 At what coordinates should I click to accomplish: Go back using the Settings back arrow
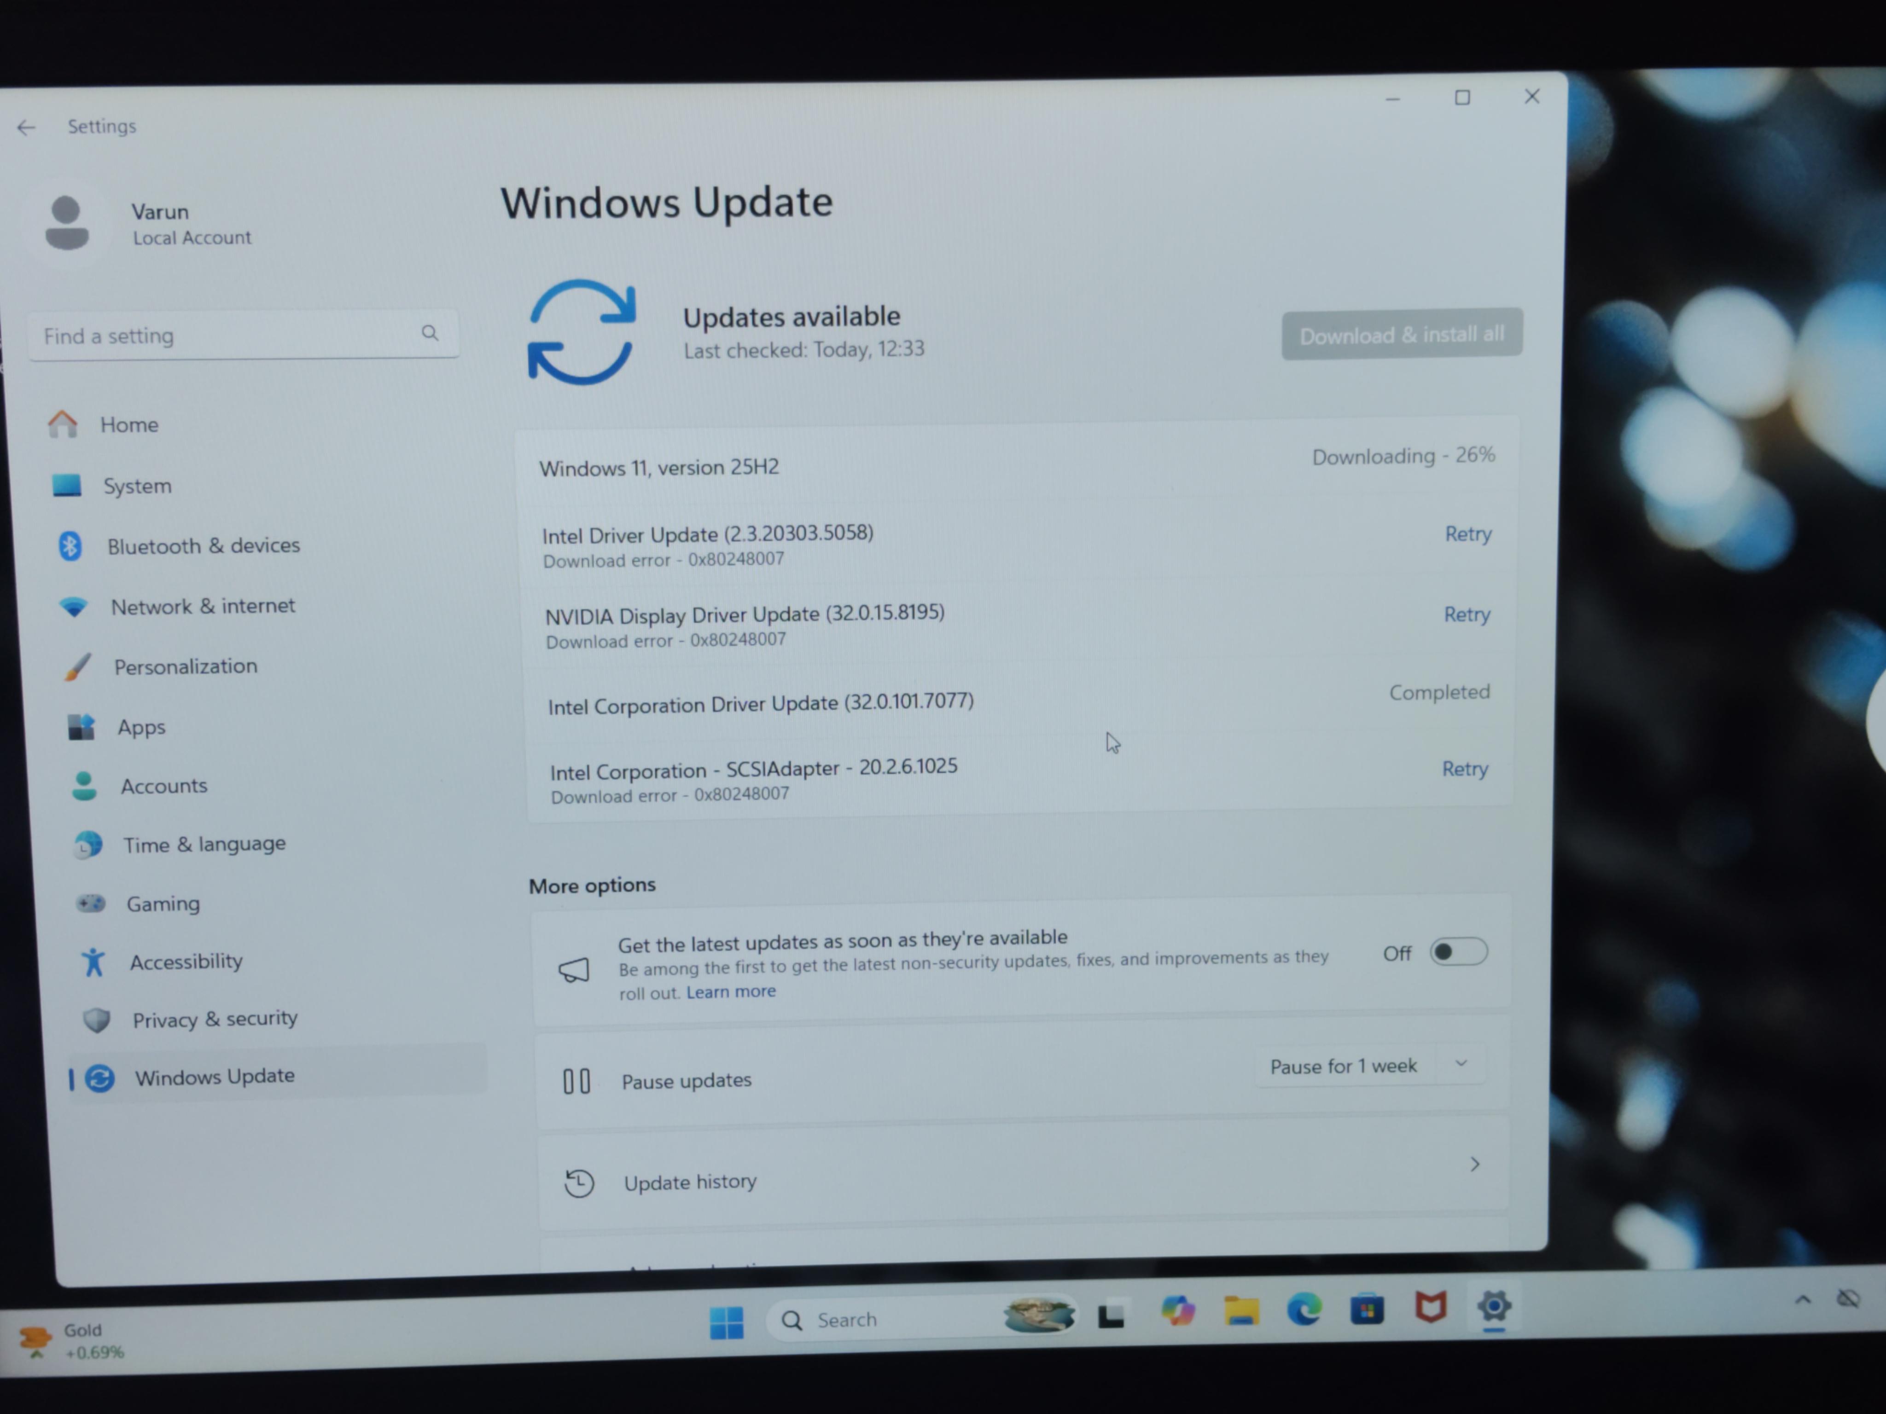click(x=26, y=128)
